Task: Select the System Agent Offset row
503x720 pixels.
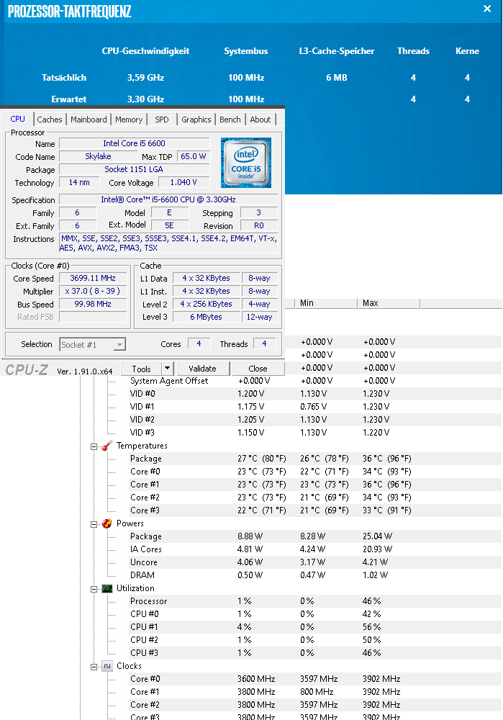Action: pyautogui.click(x=315, y=381)
